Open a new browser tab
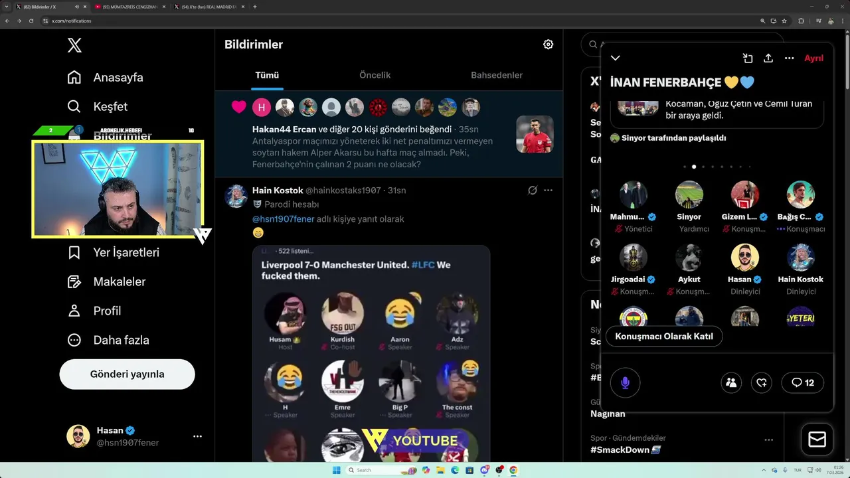 (255, 7)
